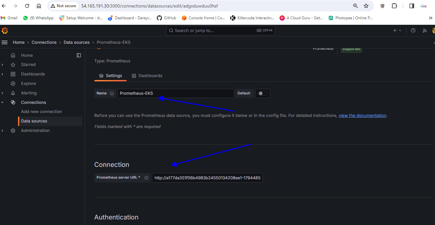The height and width of the screenshot is (225, 435).
Task: Toggle the Default data source switch
Action: coord(263,93)
